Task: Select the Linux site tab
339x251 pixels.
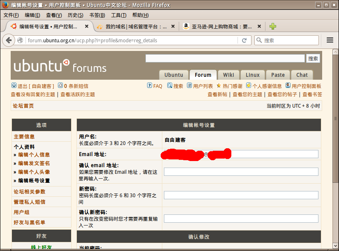Action: pos(253,75)
